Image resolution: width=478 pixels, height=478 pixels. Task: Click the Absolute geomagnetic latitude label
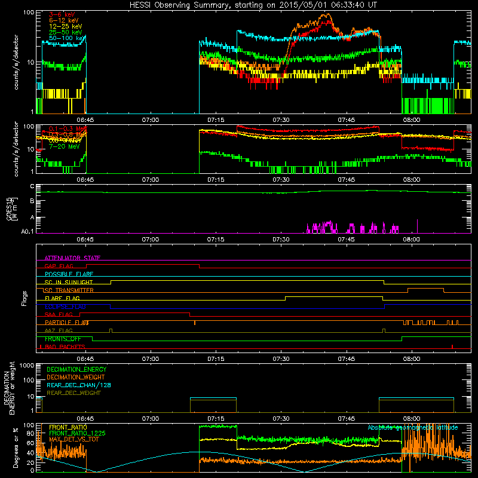pos(413,427)
